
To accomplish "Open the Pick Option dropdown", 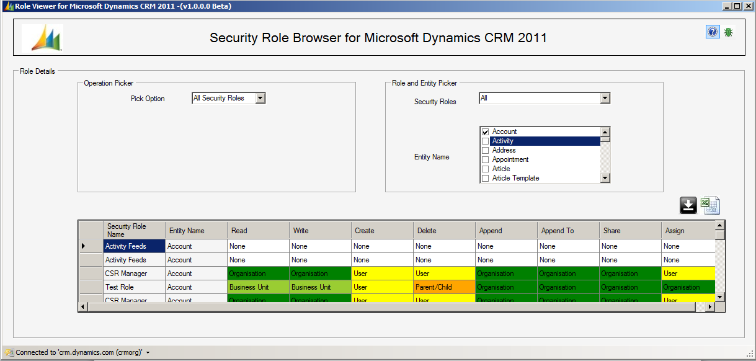I will [260, 98].
